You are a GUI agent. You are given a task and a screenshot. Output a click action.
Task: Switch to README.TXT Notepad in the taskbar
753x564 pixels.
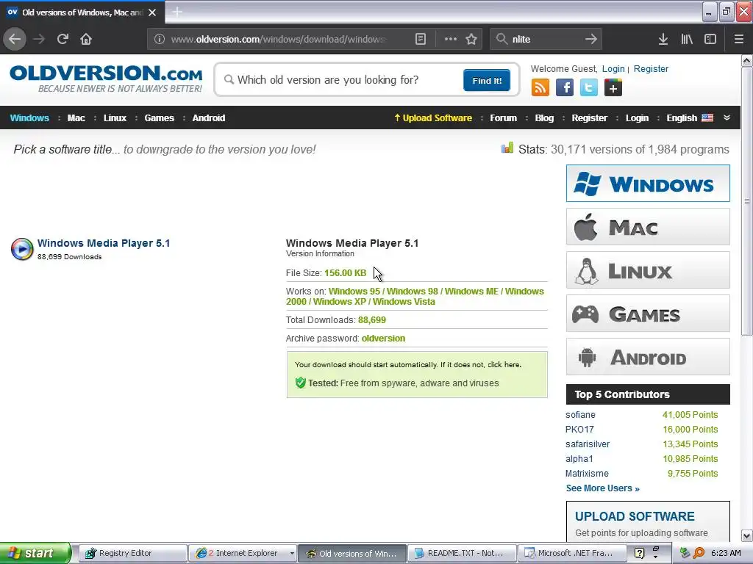pyautogui.click(x=462, y=553)
